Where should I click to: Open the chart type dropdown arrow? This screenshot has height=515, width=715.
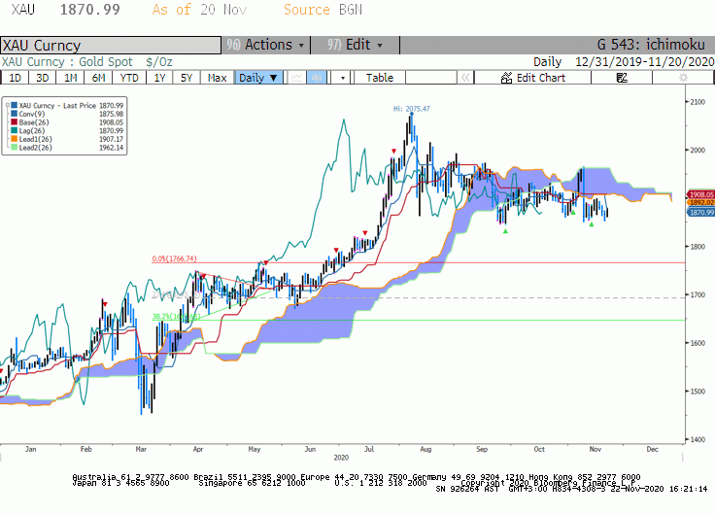[x=343, y=78]
